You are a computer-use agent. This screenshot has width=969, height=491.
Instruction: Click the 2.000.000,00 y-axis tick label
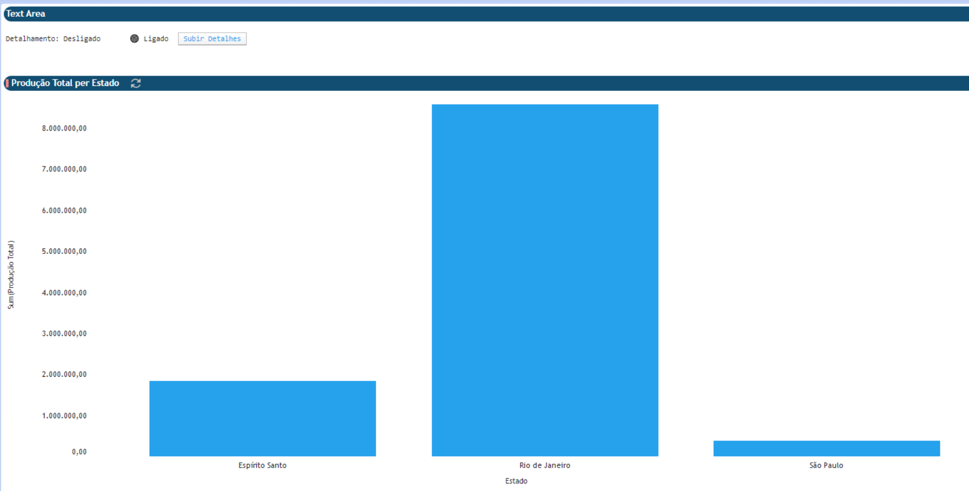pyautogui.click(x=64, y=374)
